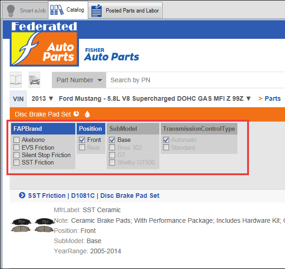This screenshot has width=285, height=269.
Task: Click the vehicle selection car icon
Action: pos(34,79)
